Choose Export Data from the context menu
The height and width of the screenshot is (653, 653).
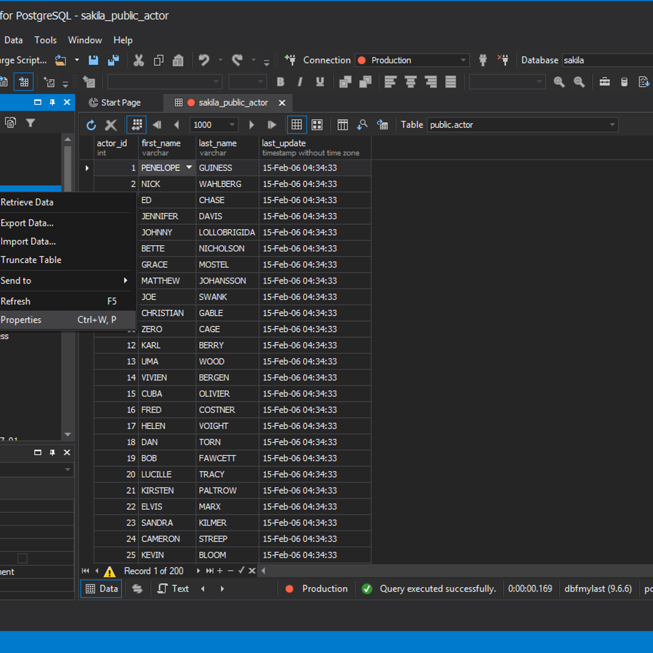click(x=27, y=223)
